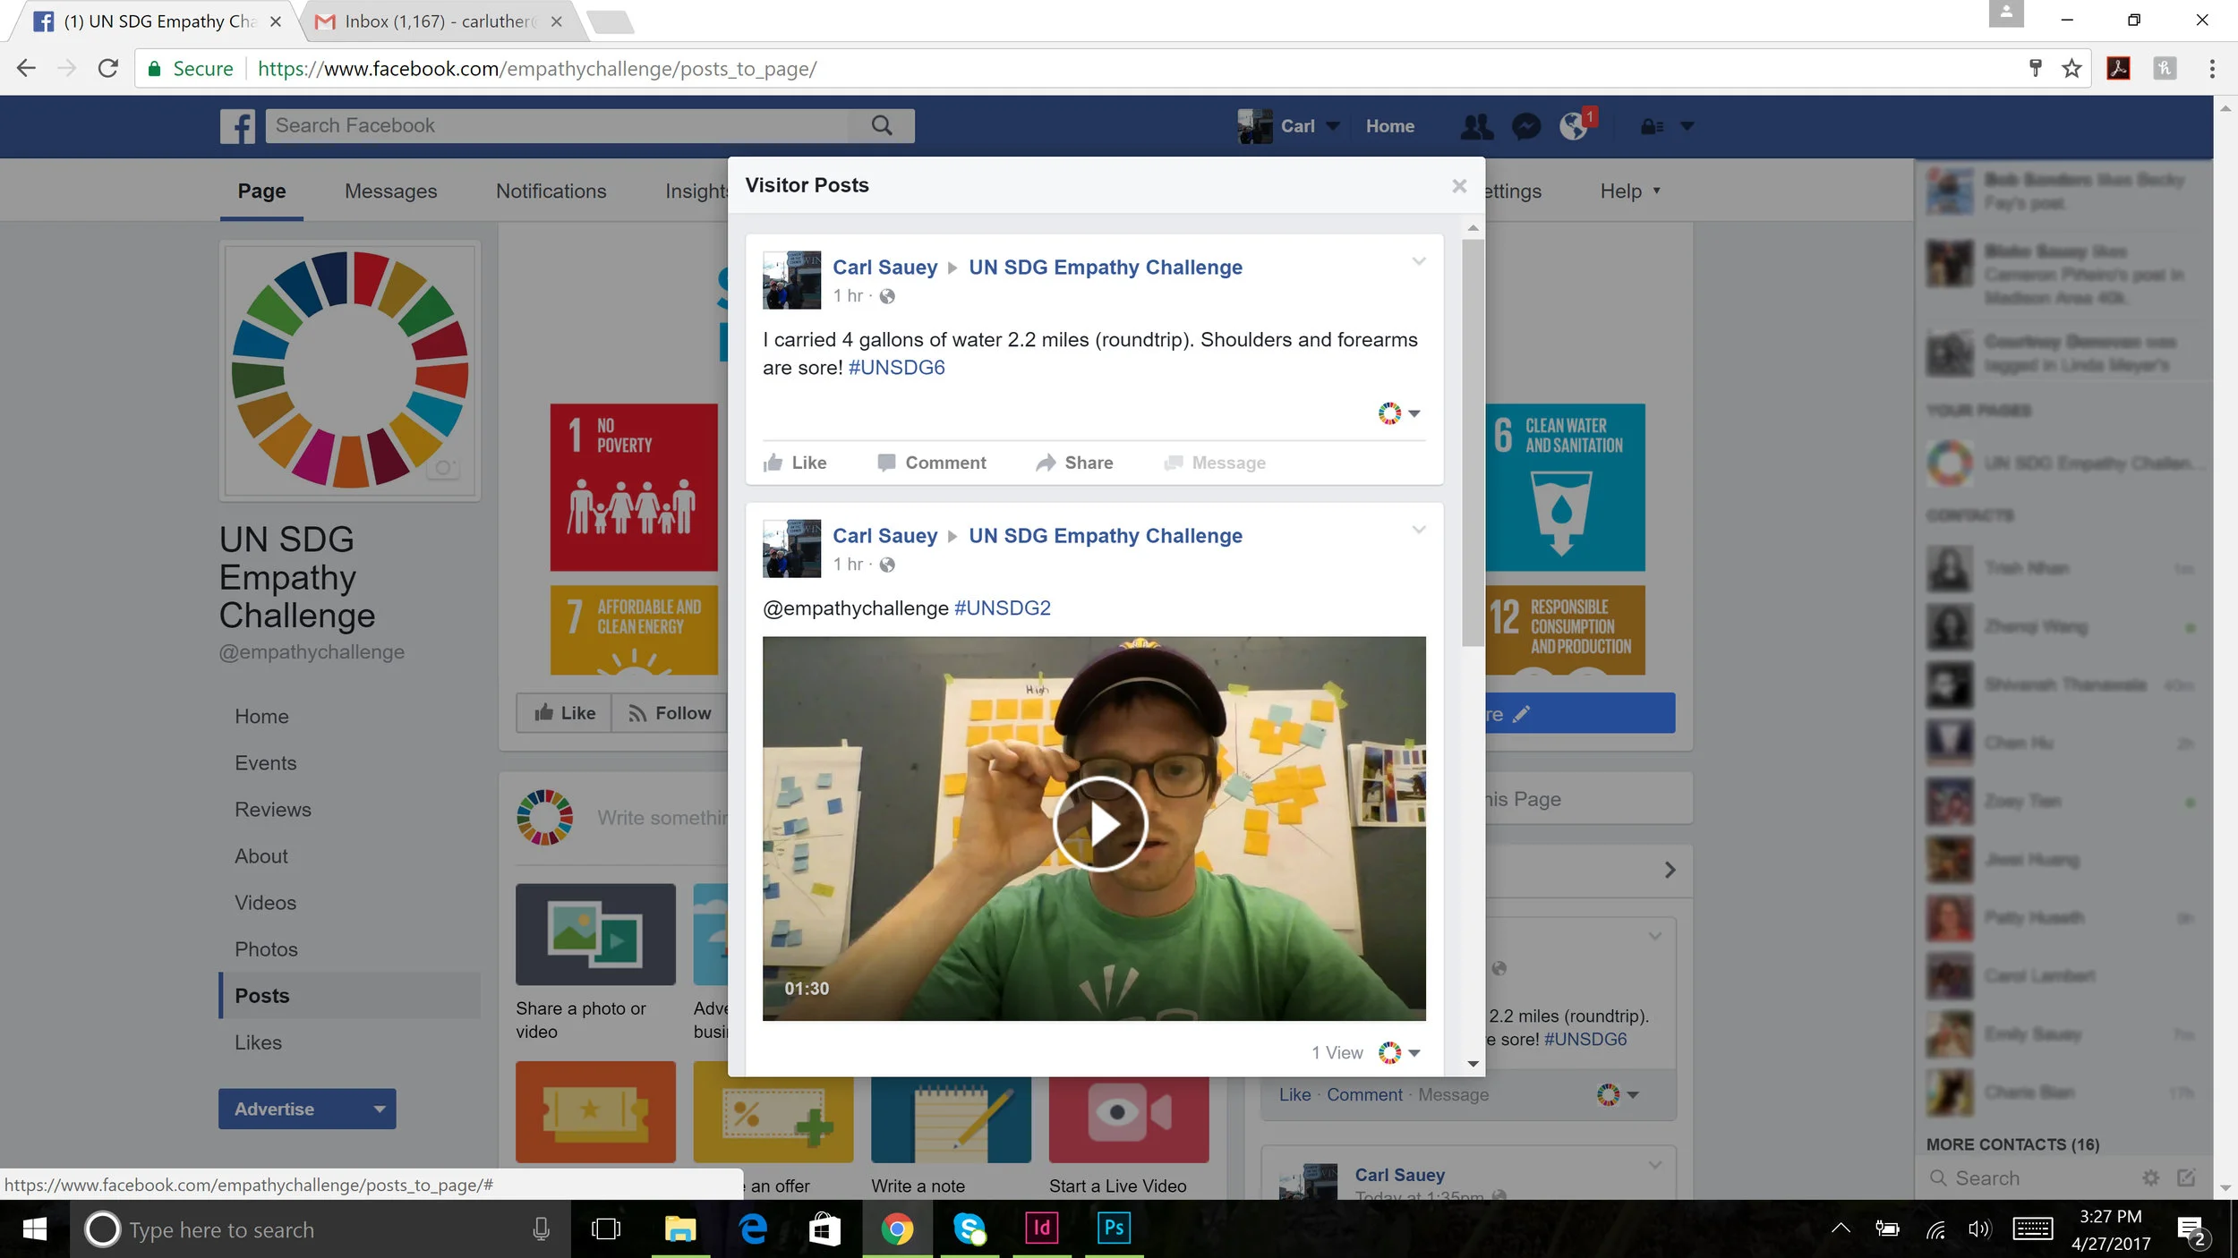Viewport: 2238px width, 1258px height.
Task: Comment on the first visitor post
Action: coord(932,463)
